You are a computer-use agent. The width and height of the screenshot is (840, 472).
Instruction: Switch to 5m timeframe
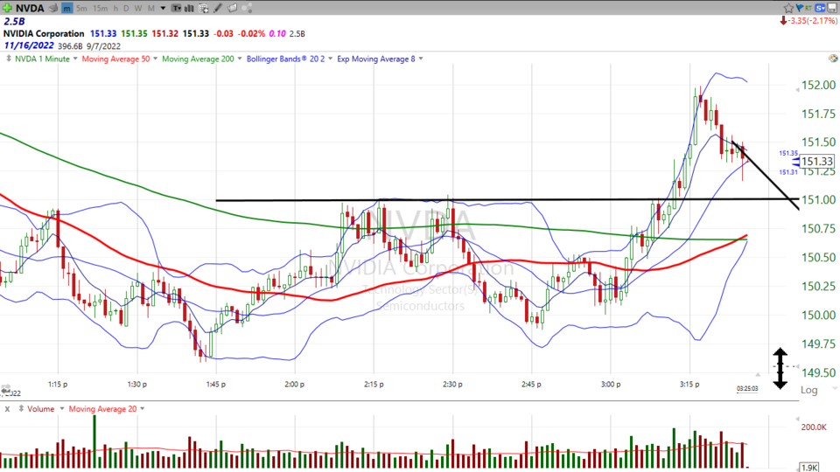[81, 8]
